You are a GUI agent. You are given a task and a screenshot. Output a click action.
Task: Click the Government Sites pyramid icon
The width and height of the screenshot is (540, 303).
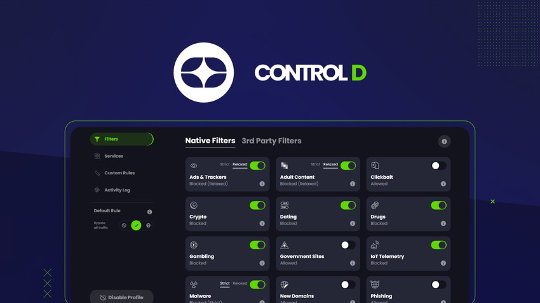284,245
